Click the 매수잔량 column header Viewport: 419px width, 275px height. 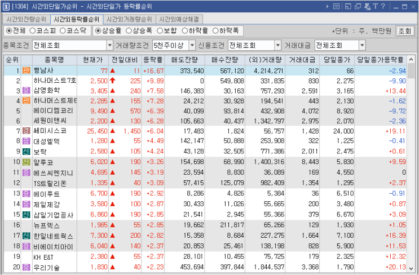click(x=225, y=60)
